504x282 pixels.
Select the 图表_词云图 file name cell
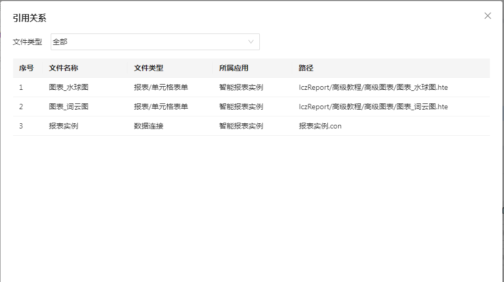68,107
